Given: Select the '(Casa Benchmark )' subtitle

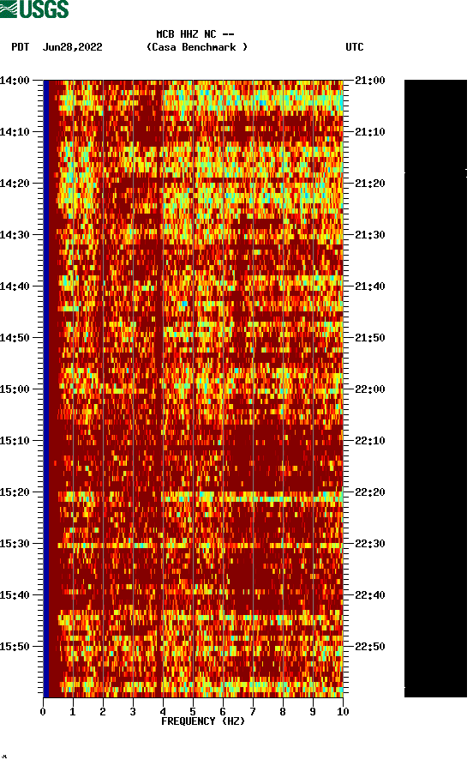Looking at the screenshot, I should 197,47.
